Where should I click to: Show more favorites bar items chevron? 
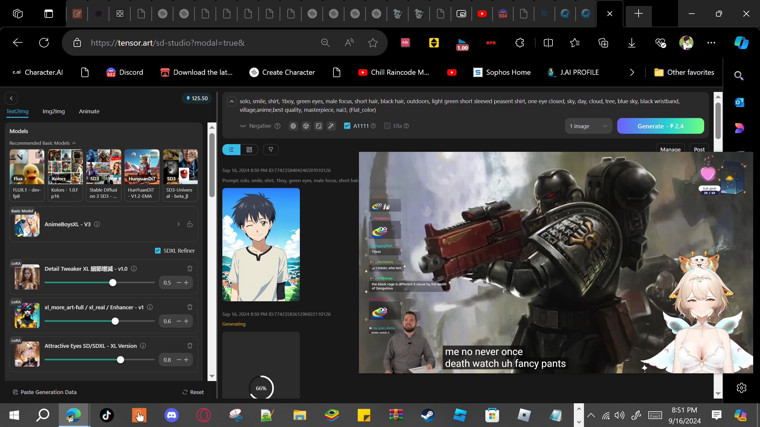tap(632, 72)
